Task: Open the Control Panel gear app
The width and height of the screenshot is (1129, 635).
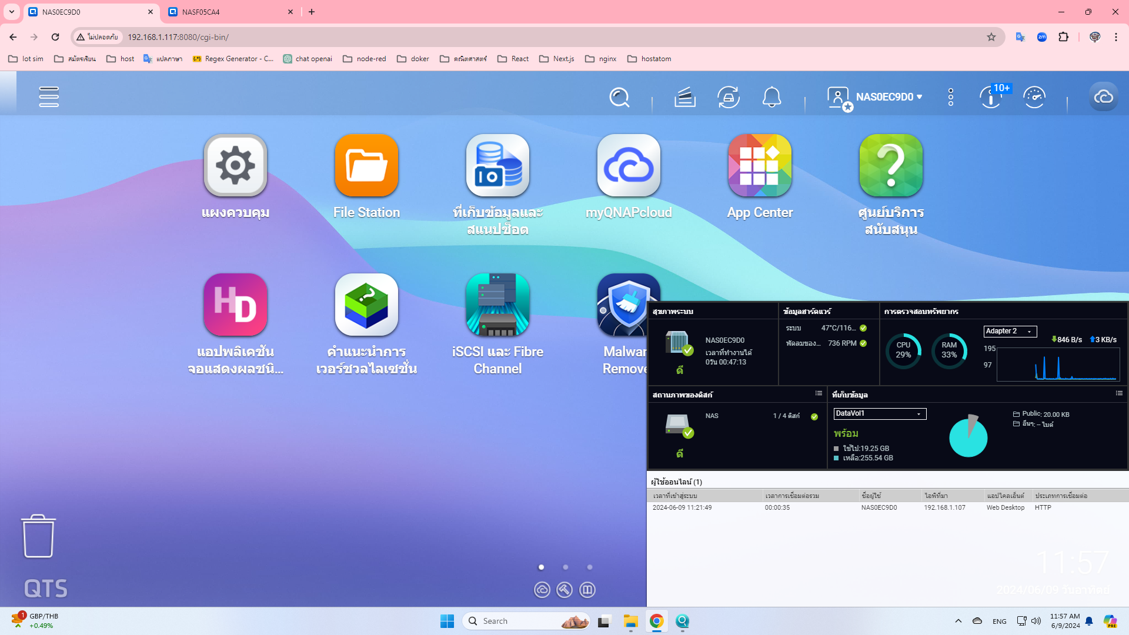Action: [x=235, y=165]
